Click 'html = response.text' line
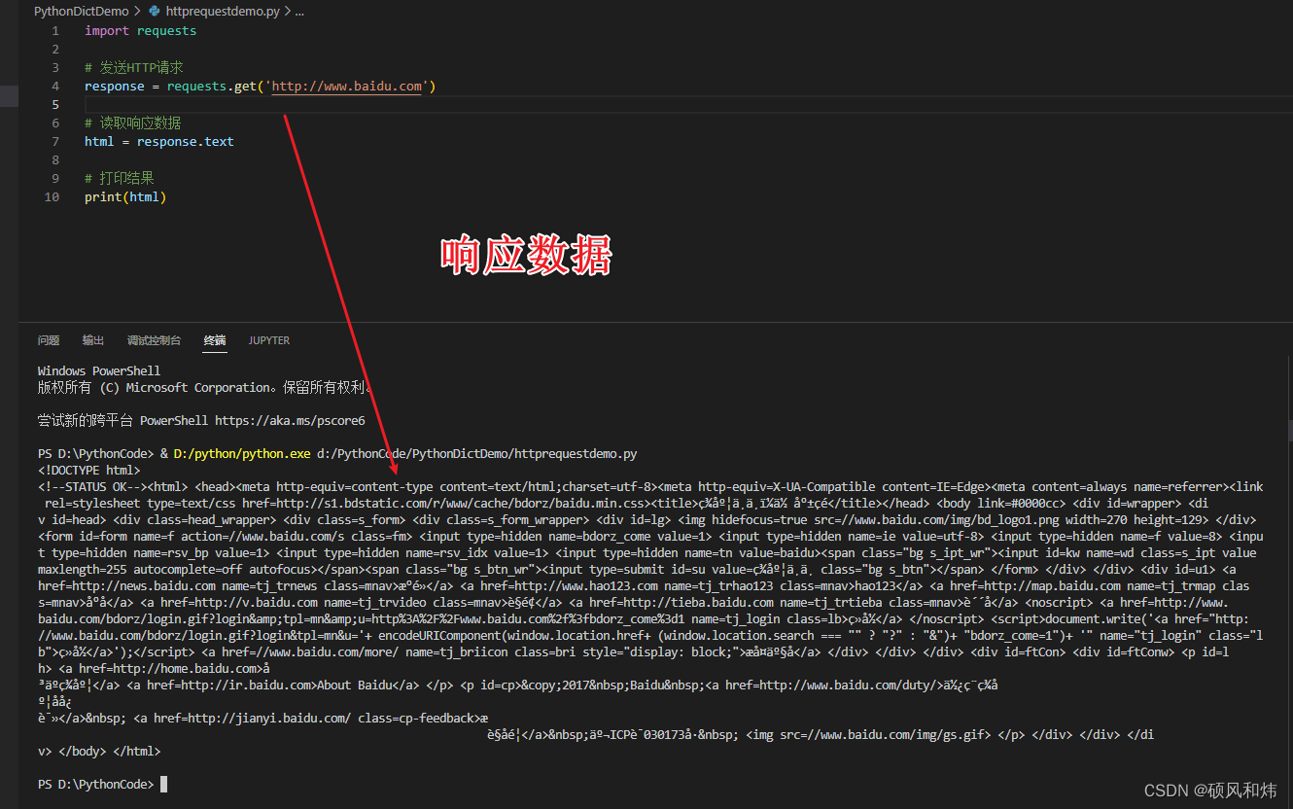Viewport: 1293px width, 809px height. pos(159,142)
